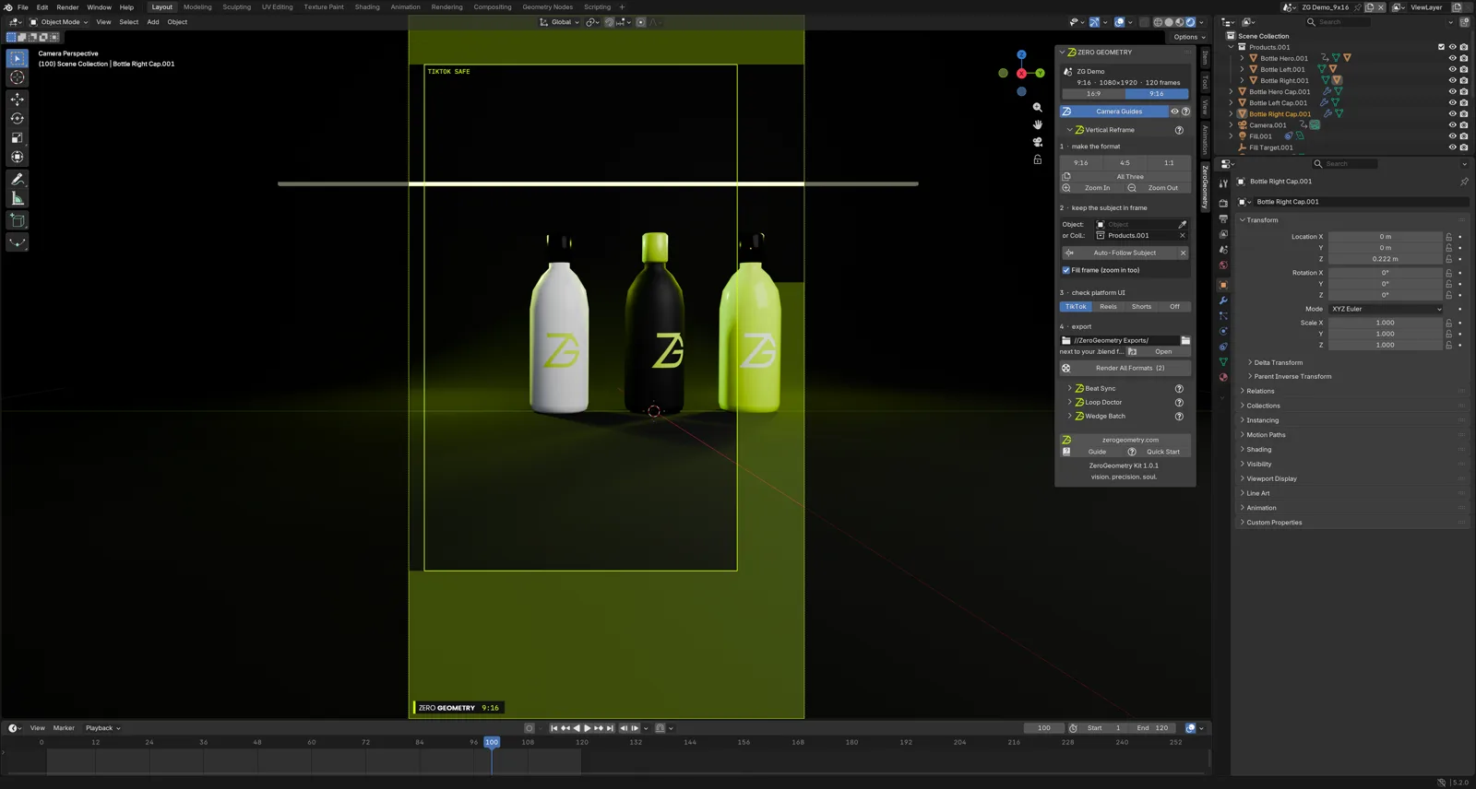
Task: Open the Render menu
Action: click(67, 7)
